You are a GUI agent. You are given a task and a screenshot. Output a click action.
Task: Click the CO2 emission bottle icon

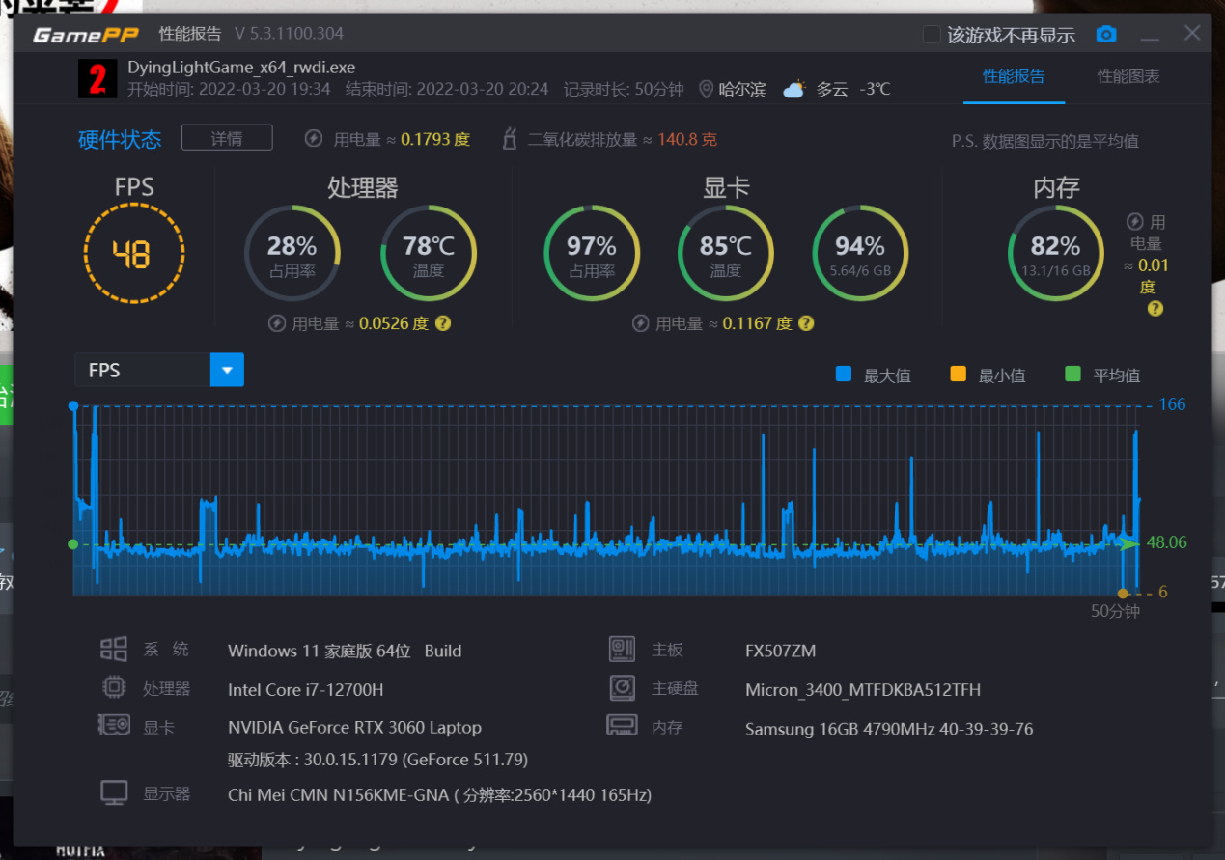pyautogui.click(x=510, y=139)
